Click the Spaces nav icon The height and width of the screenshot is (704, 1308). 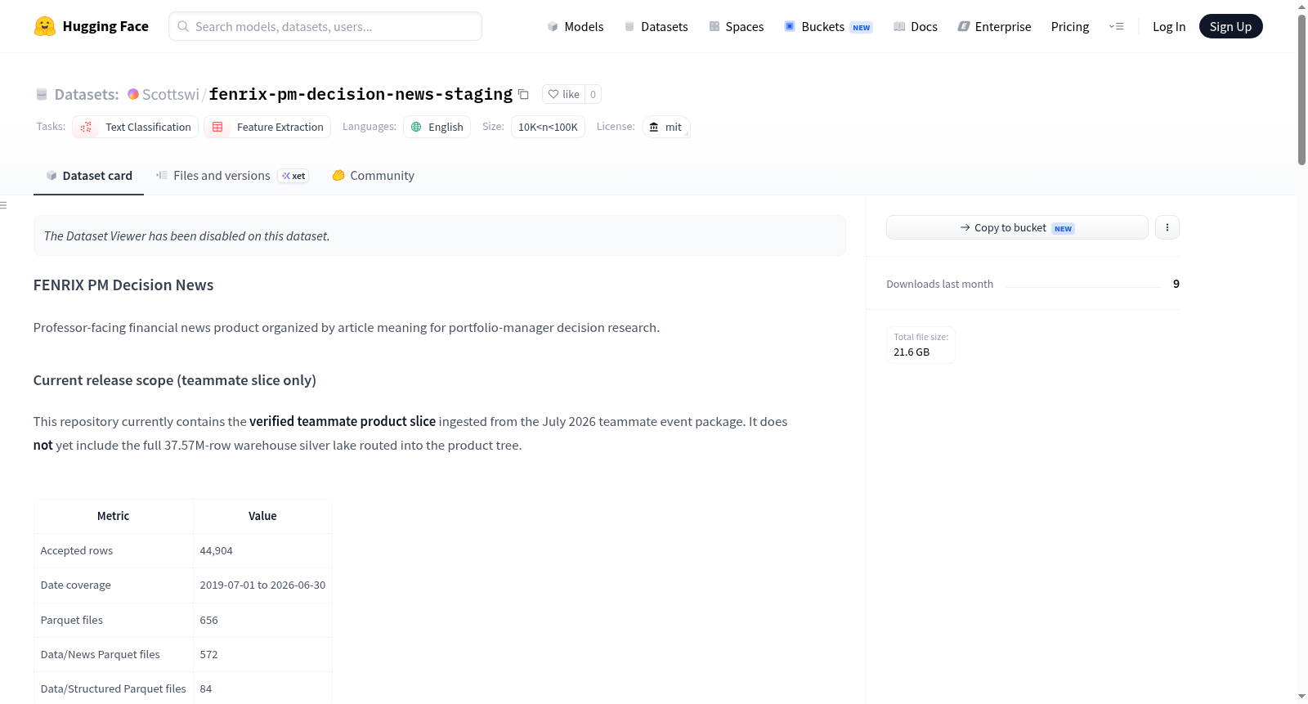click(714, 26)
